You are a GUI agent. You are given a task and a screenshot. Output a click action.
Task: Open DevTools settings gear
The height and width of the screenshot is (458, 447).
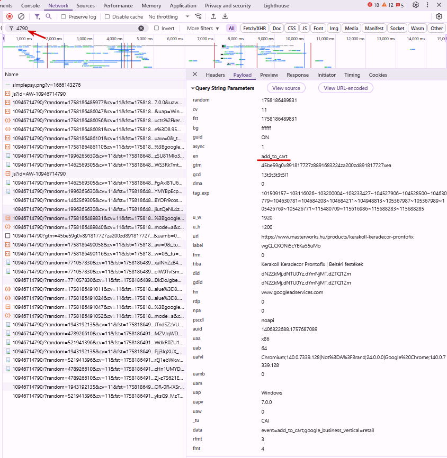click(416, 5)
